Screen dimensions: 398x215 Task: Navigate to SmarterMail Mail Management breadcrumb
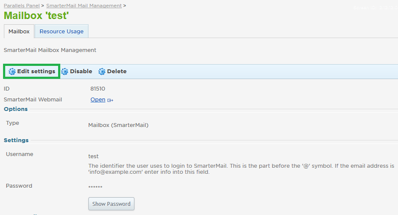tap(84, 6)
